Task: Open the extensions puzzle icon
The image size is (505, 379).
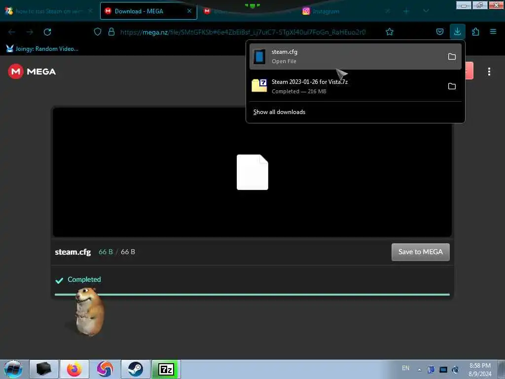Action: [475, 32]
